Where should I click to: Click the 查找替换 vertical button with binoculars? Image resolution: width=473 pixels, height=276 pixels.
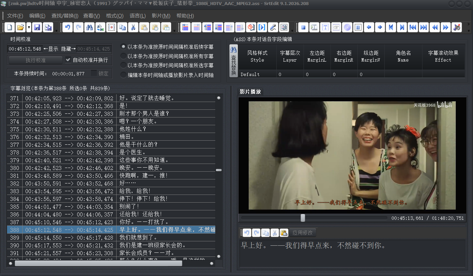tap(233, 61)
